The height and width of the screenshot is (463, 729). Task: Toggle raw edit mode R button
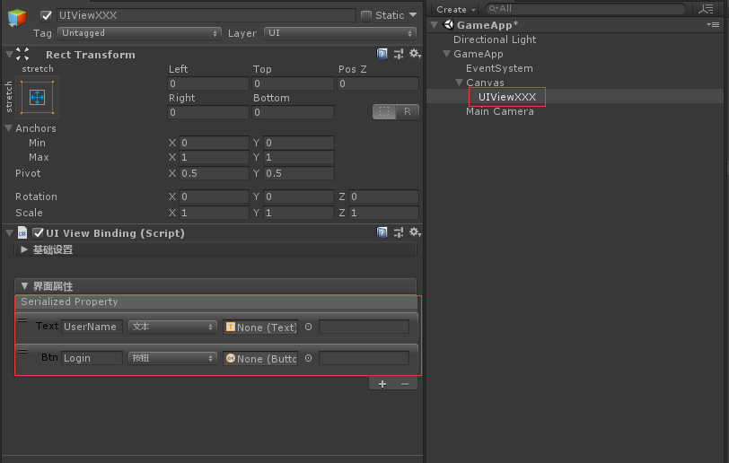pos(408,111)
